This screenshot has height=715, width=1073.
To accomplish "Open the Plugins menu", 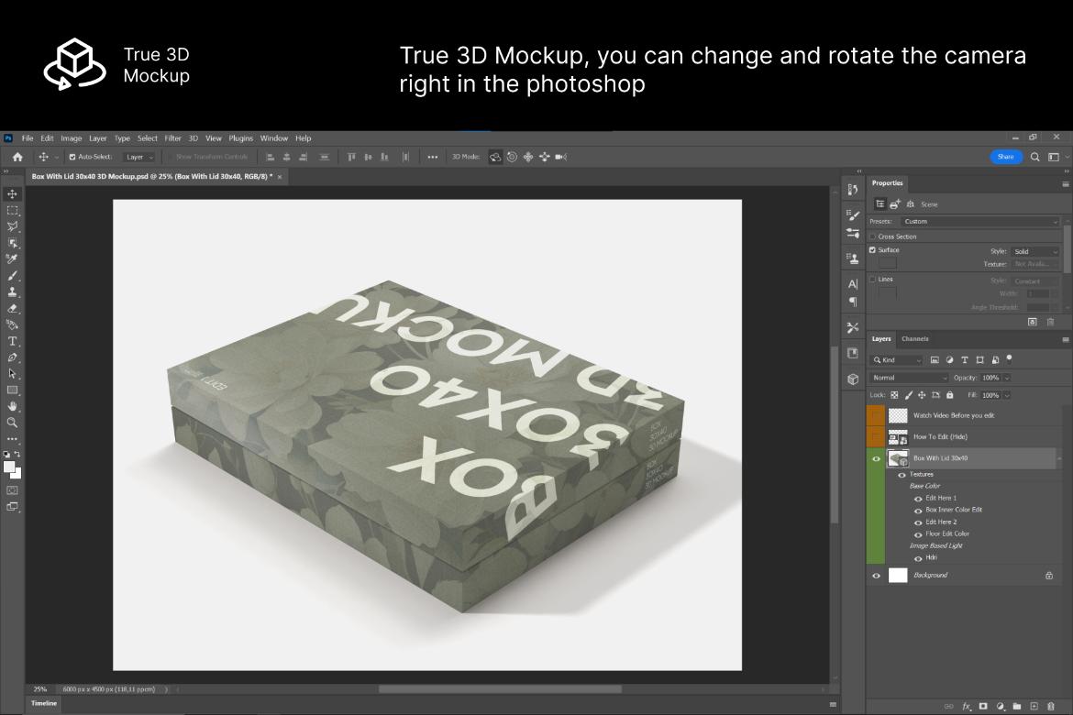I will [x=241, y=138].
